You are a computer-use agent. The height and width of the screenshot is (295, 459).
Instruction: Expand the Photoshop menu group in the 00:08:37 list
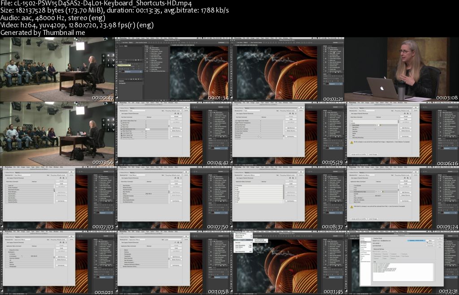pyautogui.click(x=235, y=185)
